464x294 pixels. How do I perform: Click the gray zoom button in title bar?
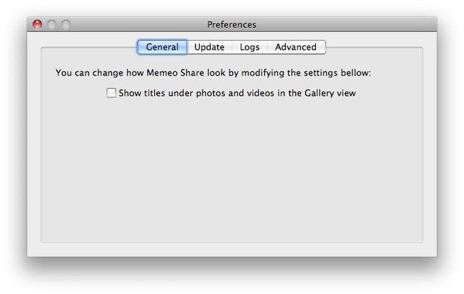pyautogui.click(x=66, y=24)
